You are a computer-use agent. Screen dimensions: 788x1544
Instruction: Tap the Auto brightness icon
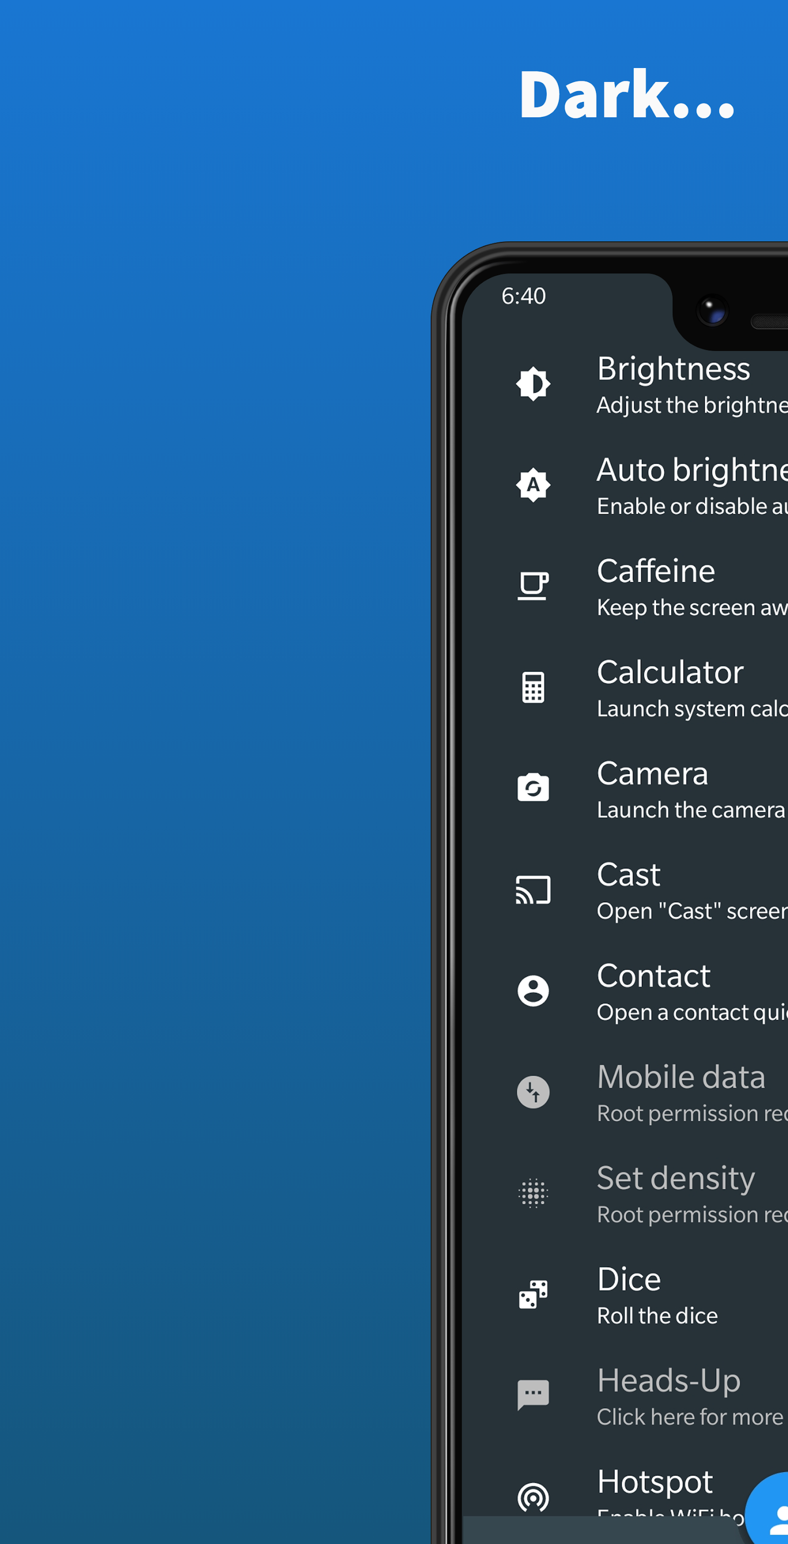[533, 484]
